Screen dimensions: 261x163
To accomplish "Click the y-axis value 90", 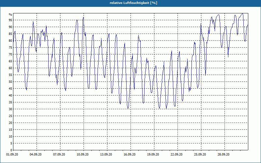I will point(10,27).
